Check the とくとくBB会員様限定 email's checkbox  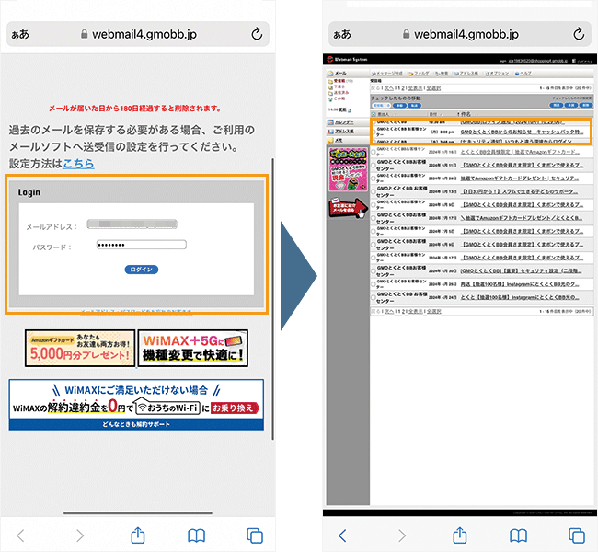(x=374, y=152)
